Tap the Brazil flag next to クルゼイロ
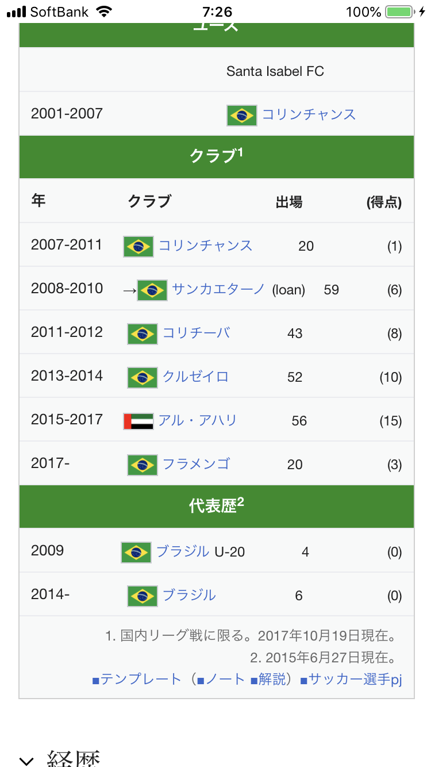The height and width of the screenshot is (767, 431). coord(142,377)
